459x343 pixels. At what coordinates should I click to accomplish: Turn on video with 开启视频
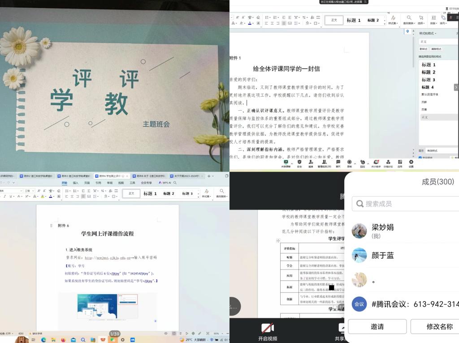(268, 332)
